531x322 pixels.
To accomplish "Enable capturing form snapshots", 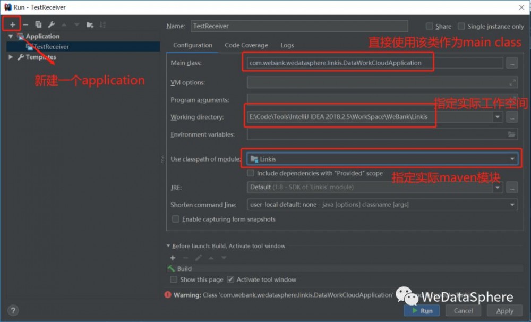I will coord(175,219).
